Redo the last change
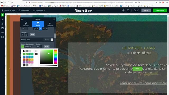Screen dimensions: 169x95 (138, 11)
